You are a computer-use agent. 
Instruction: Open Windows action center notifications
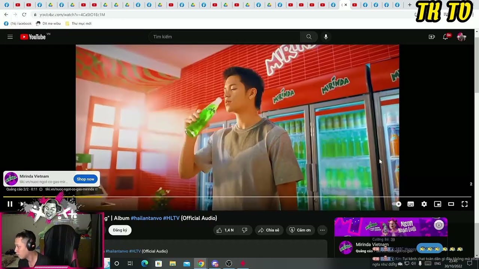470,263
